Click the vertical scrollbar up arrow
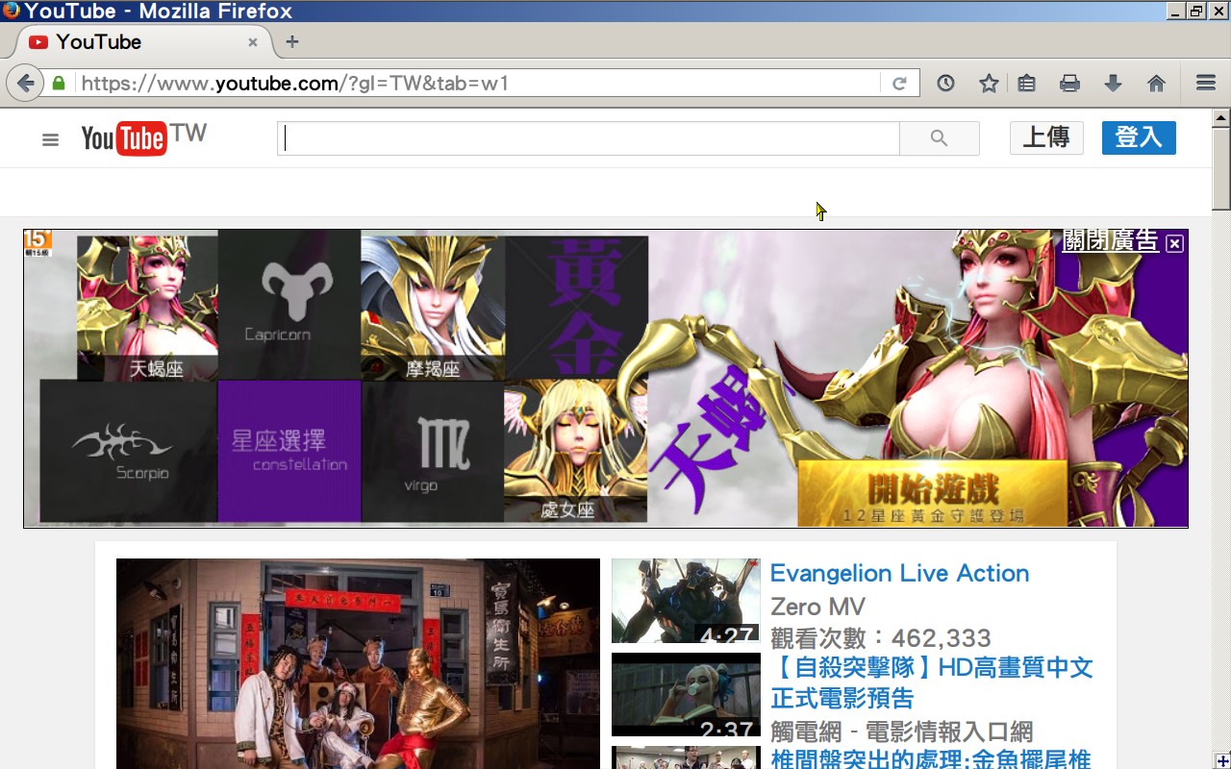 pyautogui.click(x=1221, y=118)
